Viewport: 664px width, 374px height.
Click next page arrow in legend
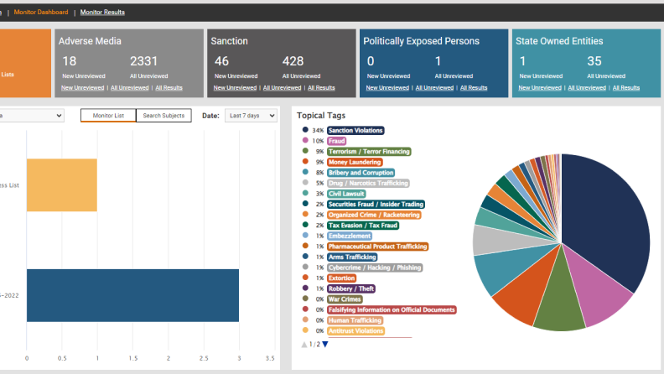324,344
